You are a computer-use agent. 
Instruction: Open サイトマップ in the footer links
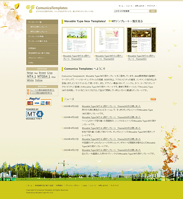click(x=115, y=185)
